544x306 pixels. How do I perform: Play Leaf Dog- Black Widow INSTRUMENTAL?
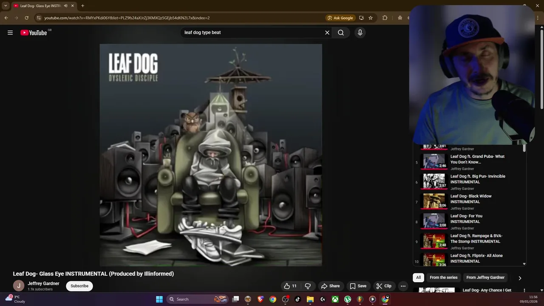pos(470,202)
